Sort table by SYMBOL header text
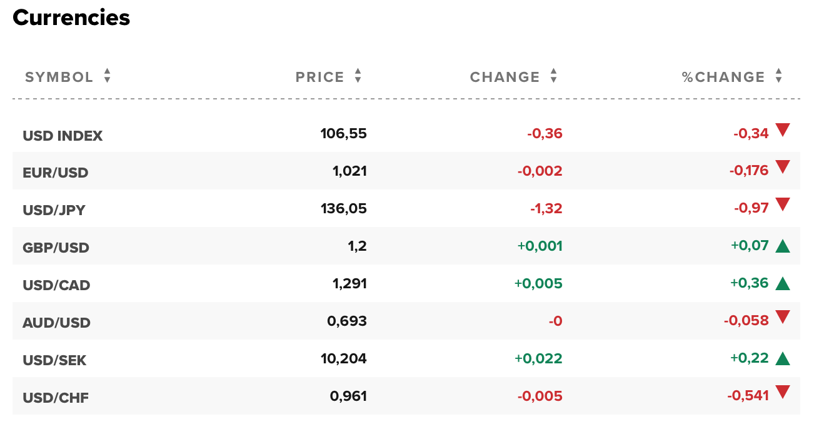Screen dimensions: 819x434 (59, 77)
